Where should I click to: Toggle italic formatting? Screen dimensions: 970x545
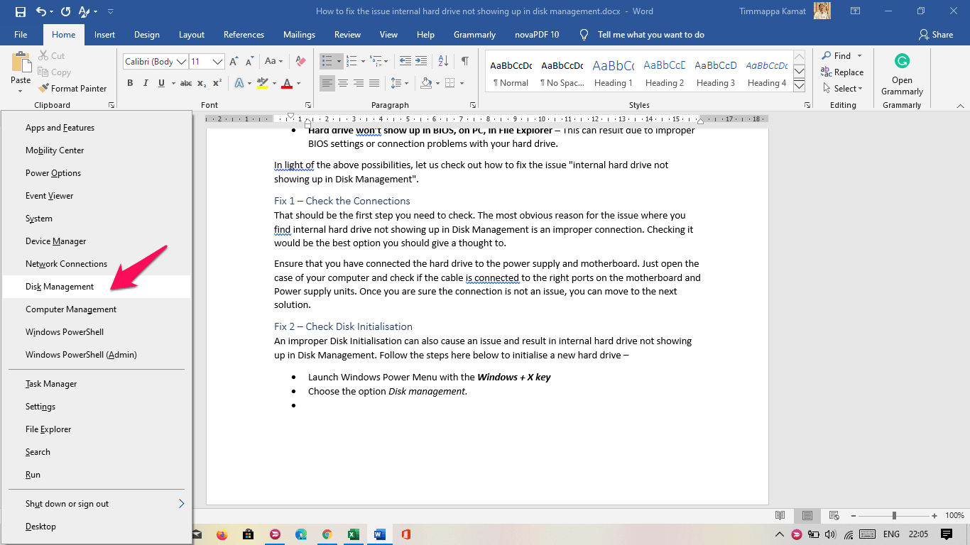click(146, 84)
